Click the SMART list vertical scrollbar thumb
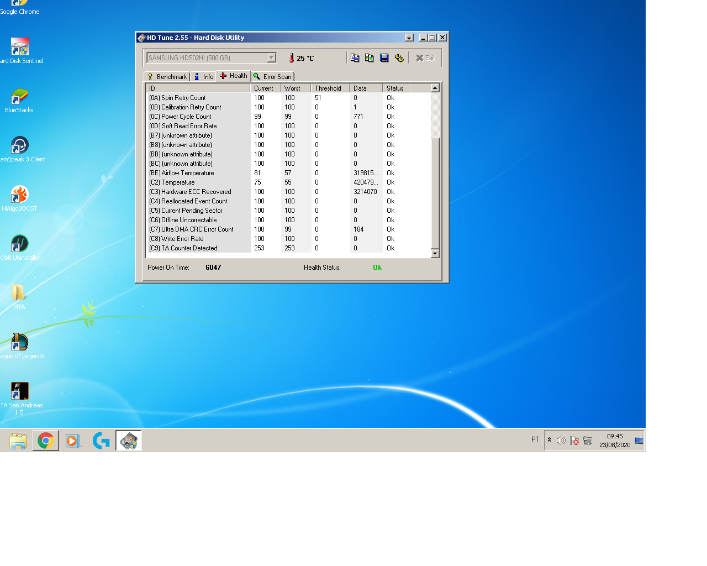This screenshot has height=566, width=707. (435, 193)
